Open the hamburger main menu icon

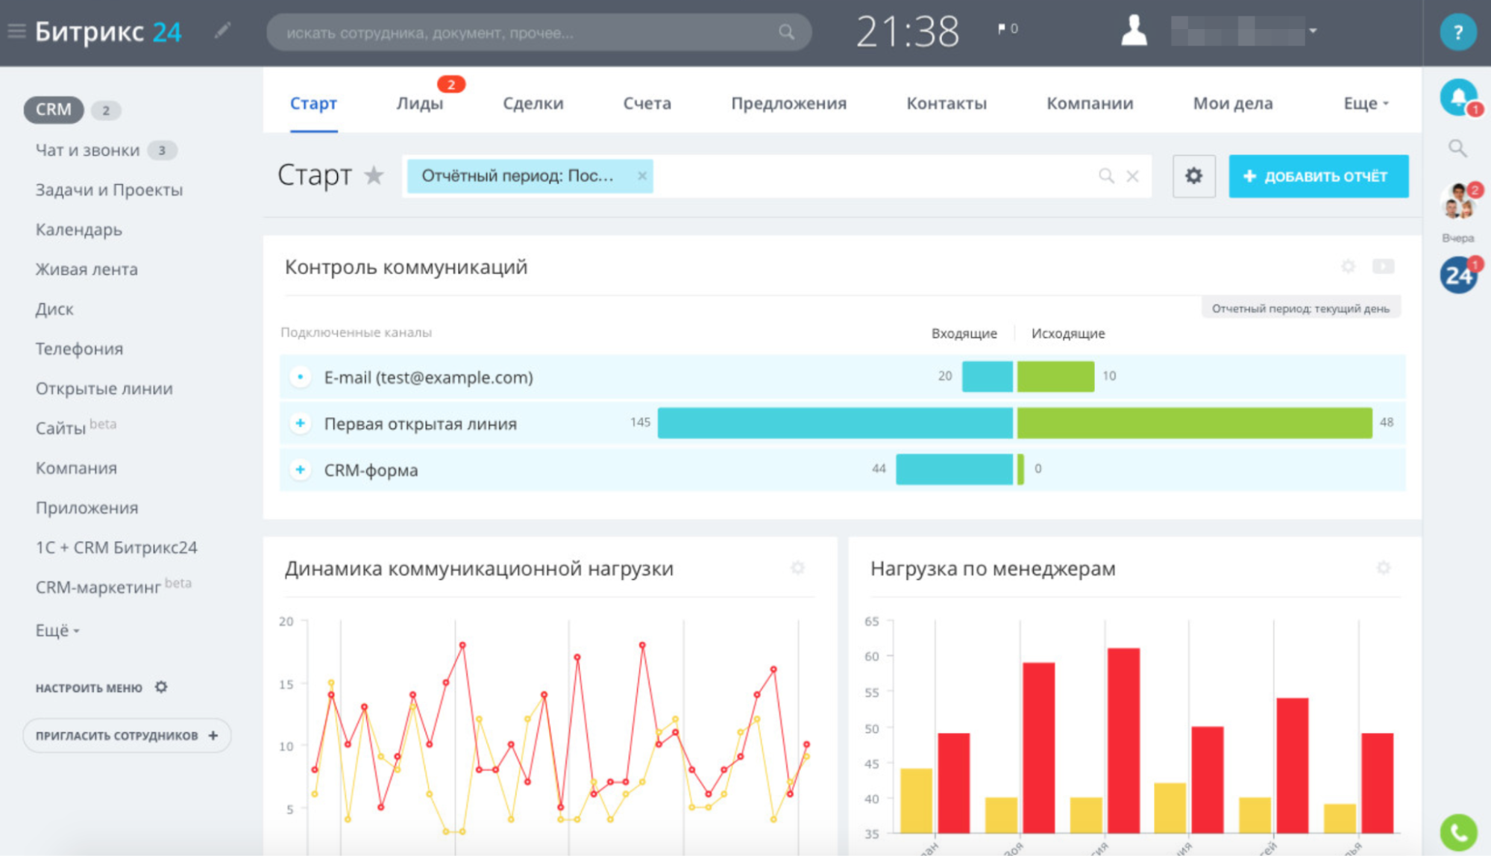pyautogui.click(x=16, y=31)
